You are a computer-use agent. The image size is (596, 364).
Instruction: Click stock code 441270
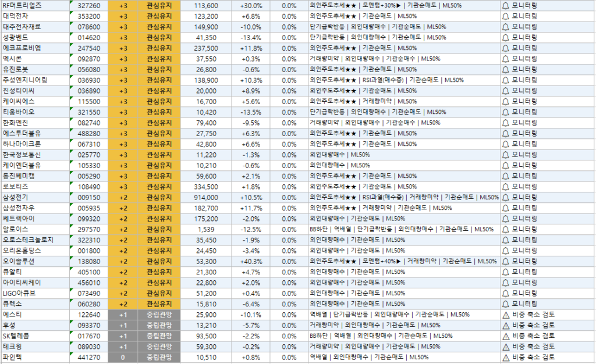(x=89, y=358)
